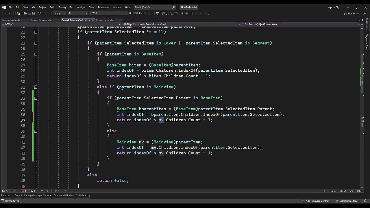Start without debugging outlined play icon
Image resolution: width=370 pixels, height=208 pixels.
click(145, 13)
